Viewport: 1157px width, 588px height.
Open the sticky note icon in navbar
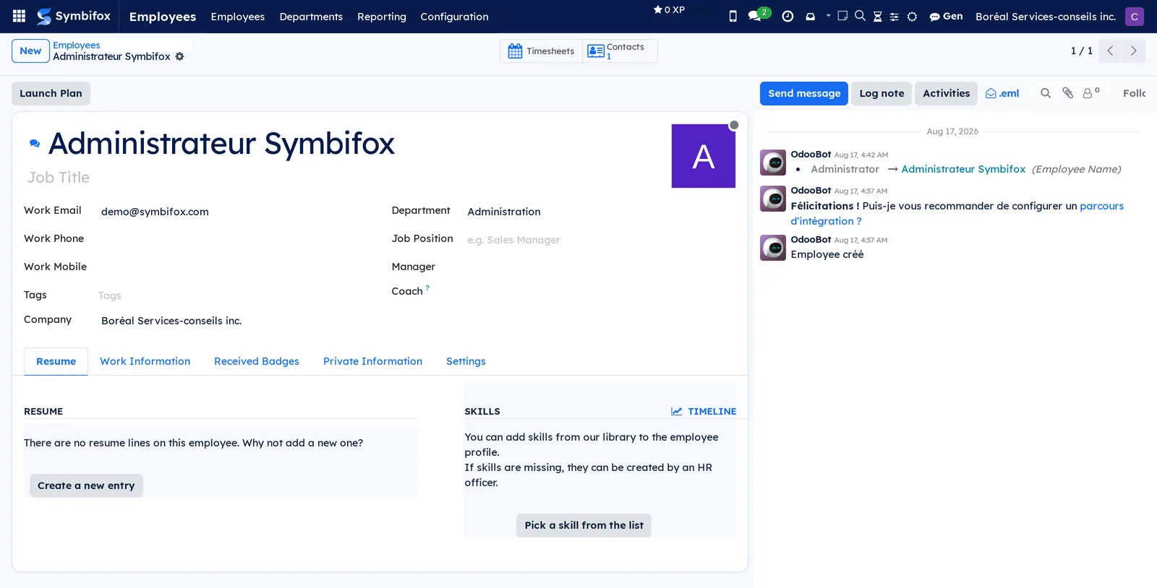pos(842,15)
